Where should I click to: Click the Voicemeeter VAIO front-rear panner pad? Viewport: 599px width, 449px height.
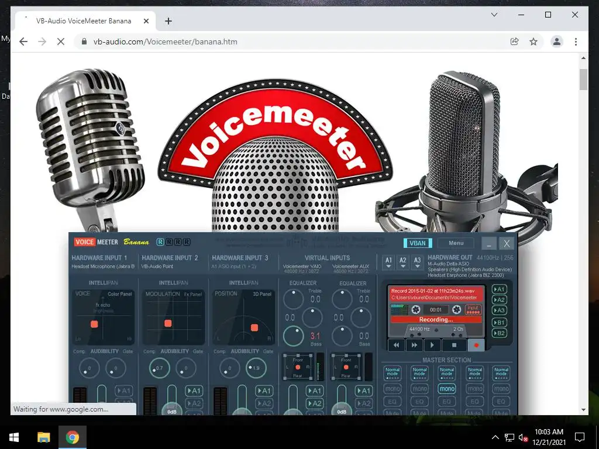[298, 367]
